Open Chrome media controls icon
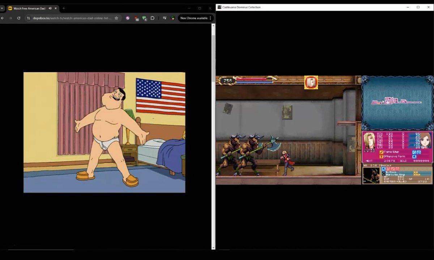The height and width of the screenshot is (260, 434). coord(165,18)
